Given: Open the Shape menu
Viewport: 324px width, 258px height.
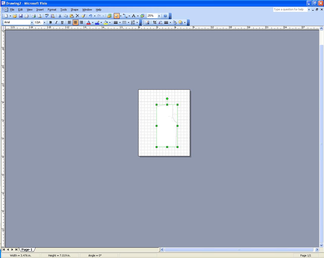Looking at the screenshot, I should pyautogui.click(x=74, y=10).
